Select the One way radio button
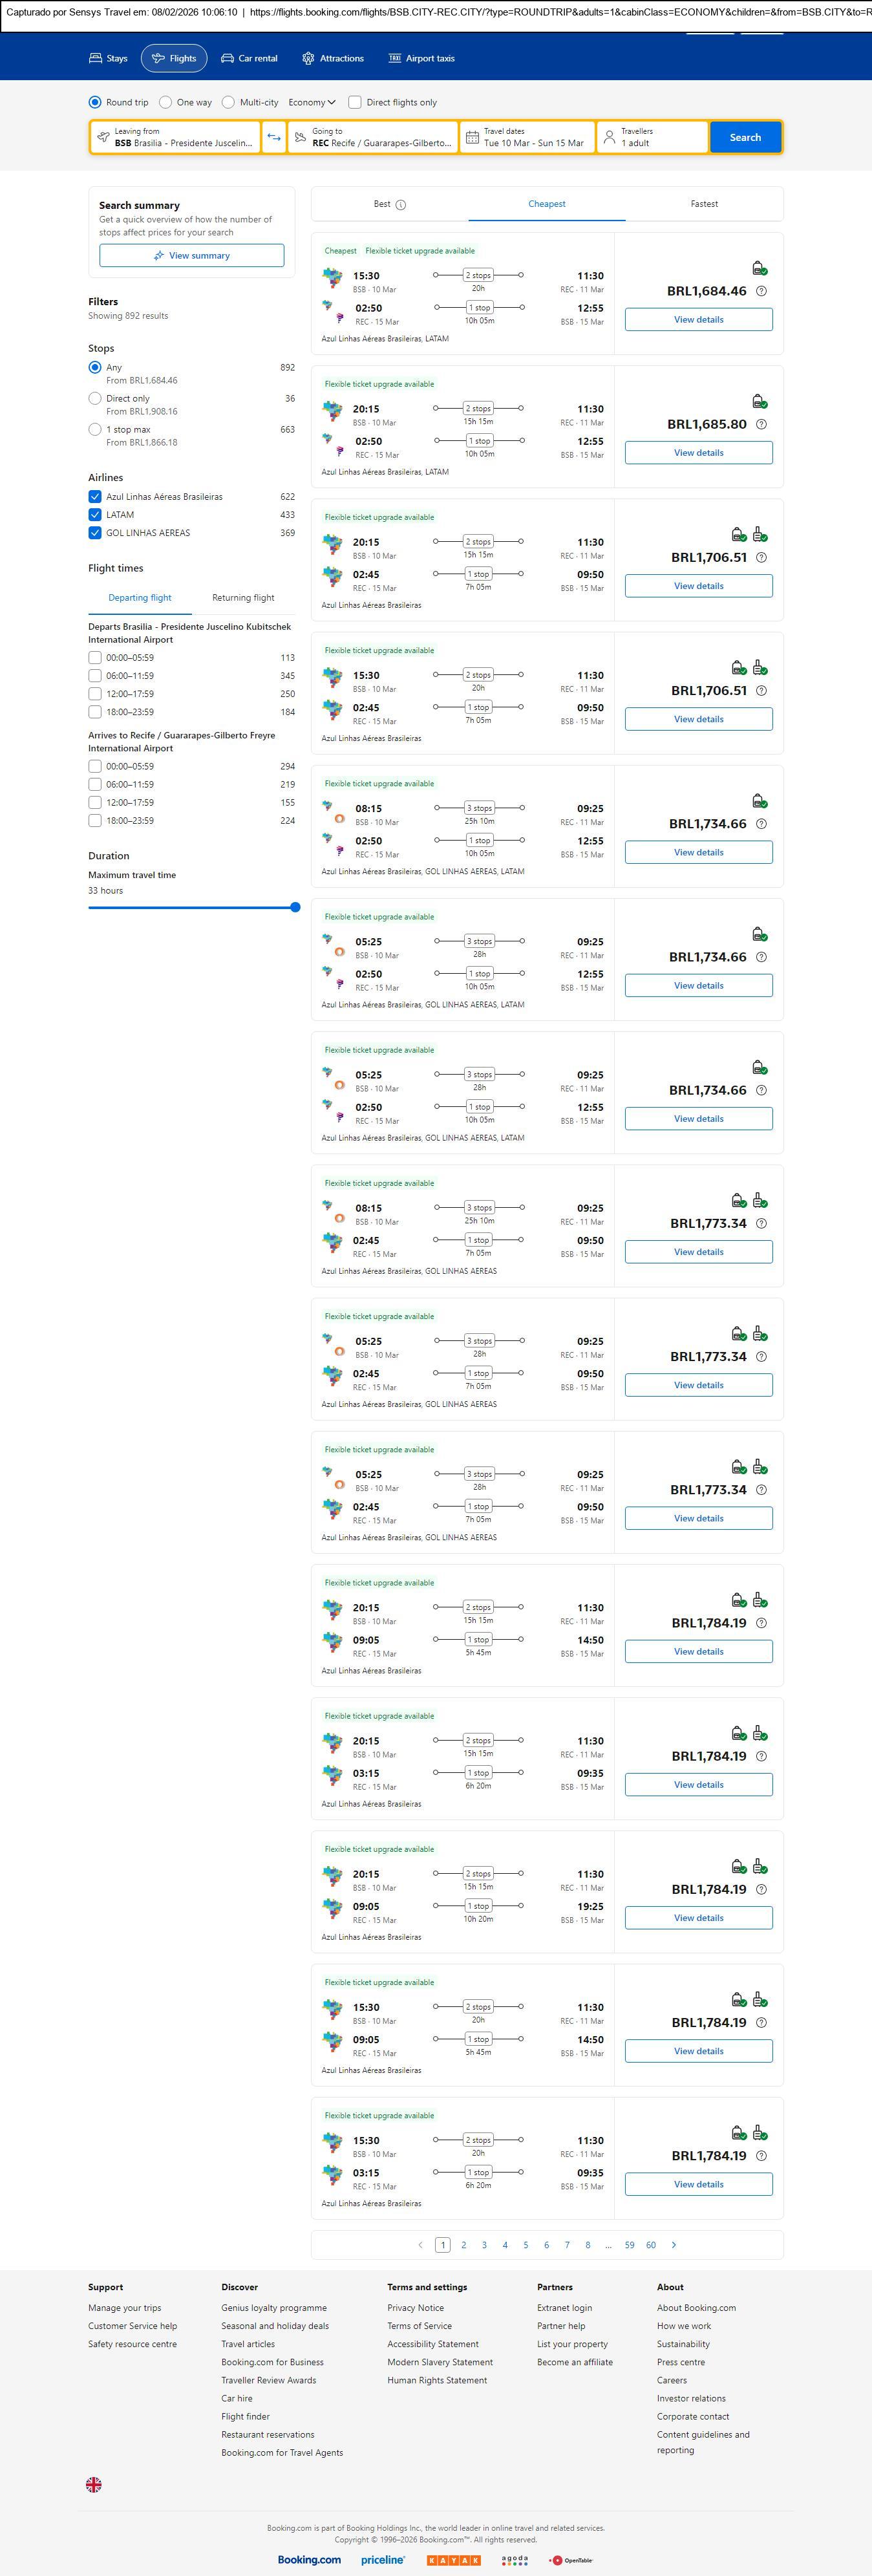 [x=166, y=102]
